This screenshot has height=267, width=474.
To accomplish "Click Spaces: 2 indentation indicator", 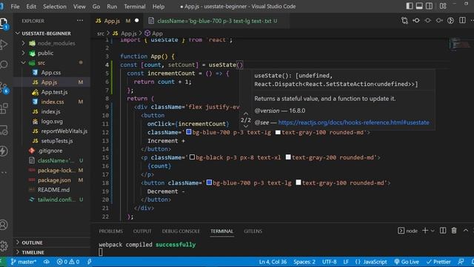I will [304, 262].
